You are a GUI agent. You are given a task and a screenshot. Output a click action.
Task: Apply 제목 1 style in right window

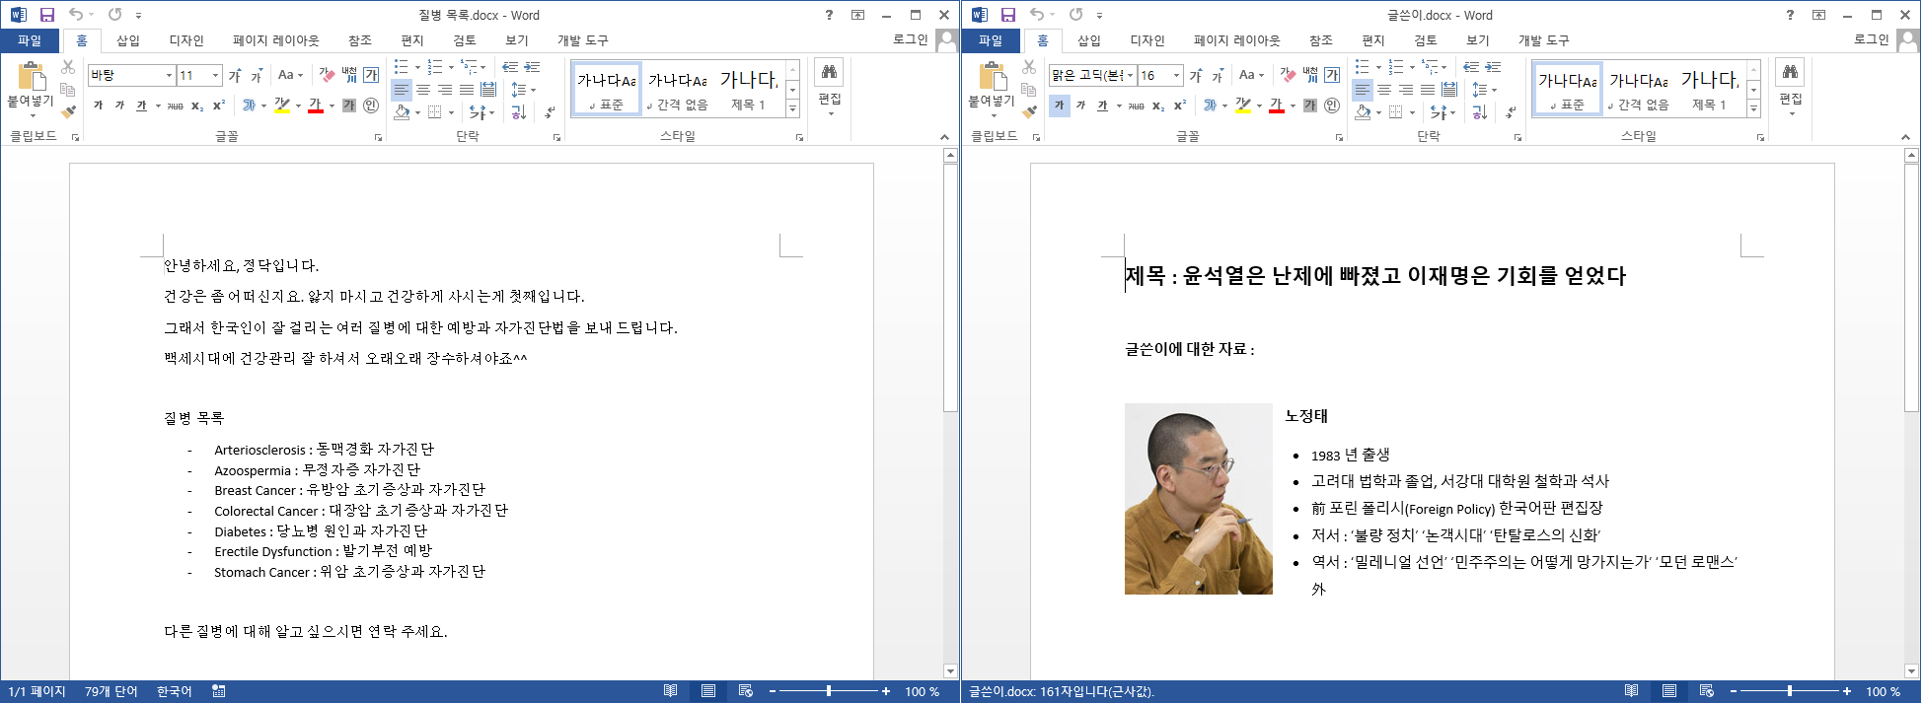click(x=1709, y=89)
